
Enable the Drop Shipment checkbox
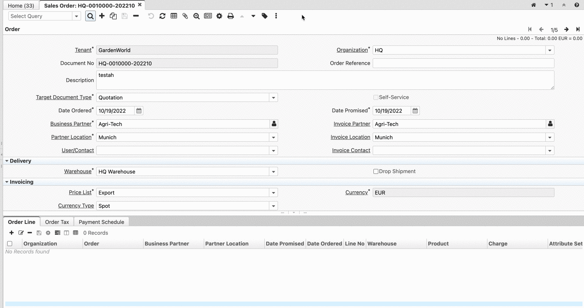click(x=376, y=172)
